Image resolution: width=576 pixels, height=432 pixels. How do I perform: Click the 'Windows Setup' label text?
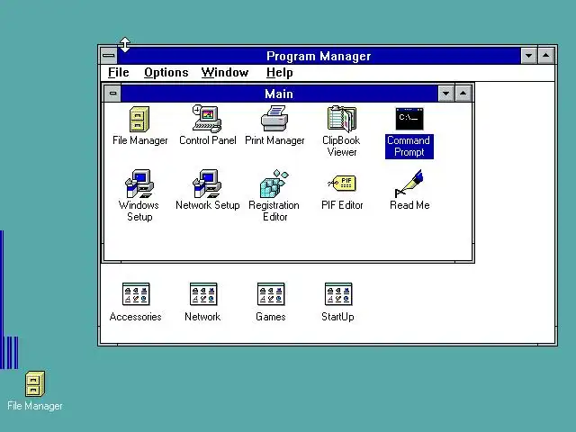(139, 211)
